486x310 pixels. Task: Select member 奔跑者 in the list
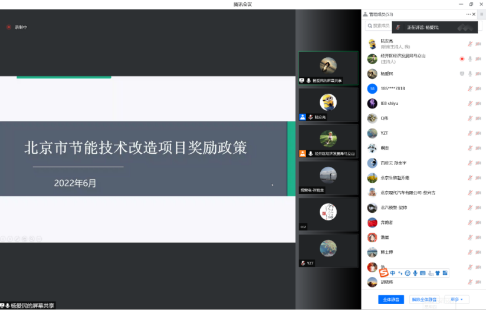pos(423,222)
